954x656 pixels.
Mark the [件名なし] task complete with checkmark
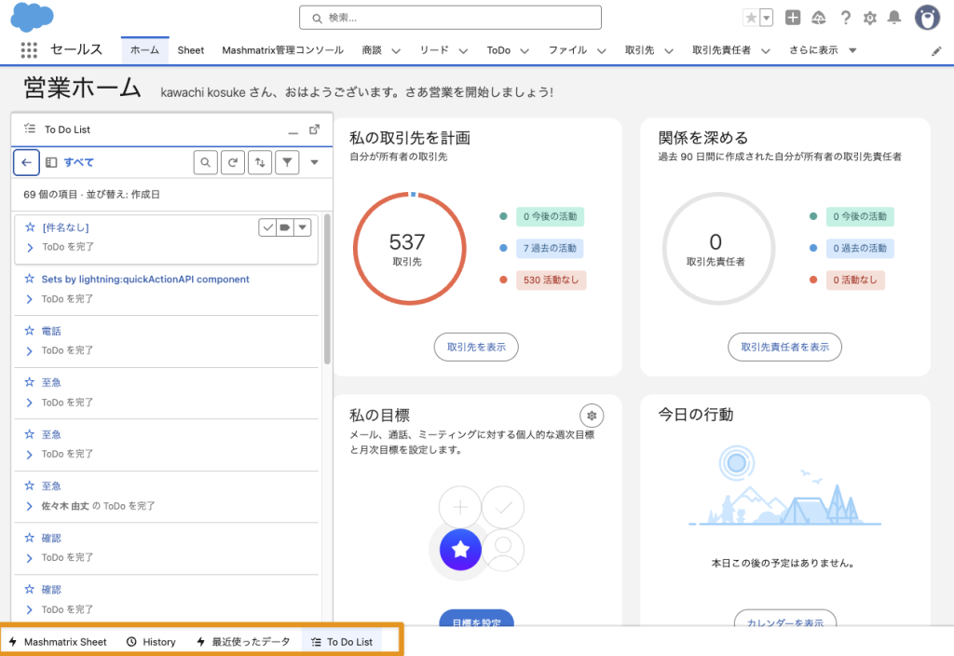267,227
